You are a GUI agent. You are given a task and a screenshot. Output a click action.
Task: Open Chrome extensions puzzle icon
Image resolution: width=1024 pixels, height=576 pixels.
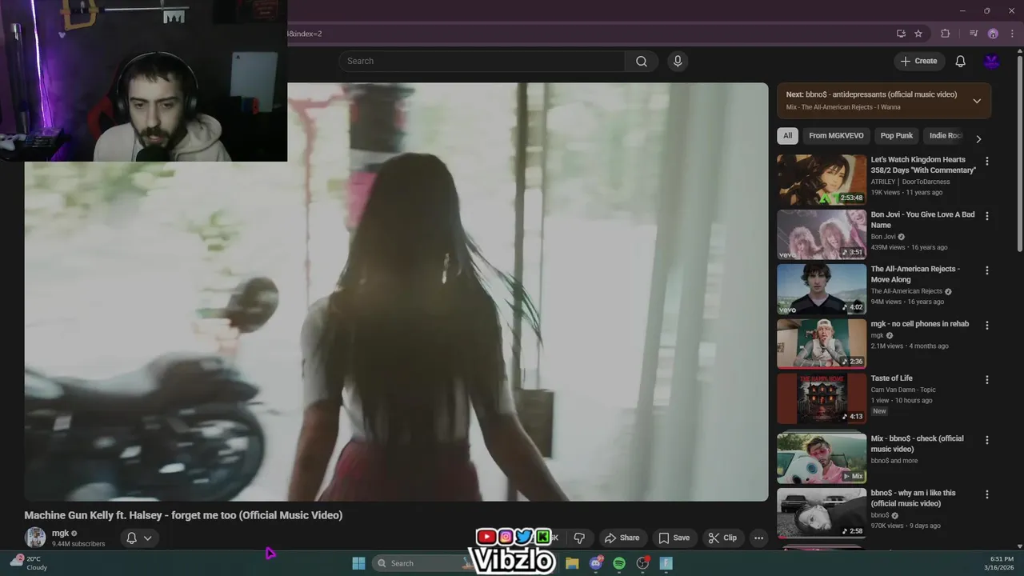point(945,34)
